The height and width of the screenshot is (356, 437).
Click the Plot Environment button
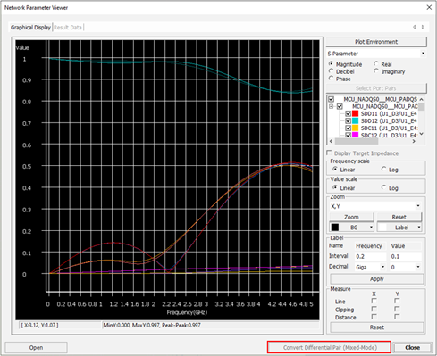coord(376,42)
